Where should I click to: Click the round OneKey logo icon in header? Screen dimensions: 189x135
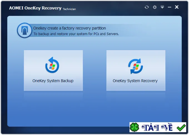click(24, 30)
